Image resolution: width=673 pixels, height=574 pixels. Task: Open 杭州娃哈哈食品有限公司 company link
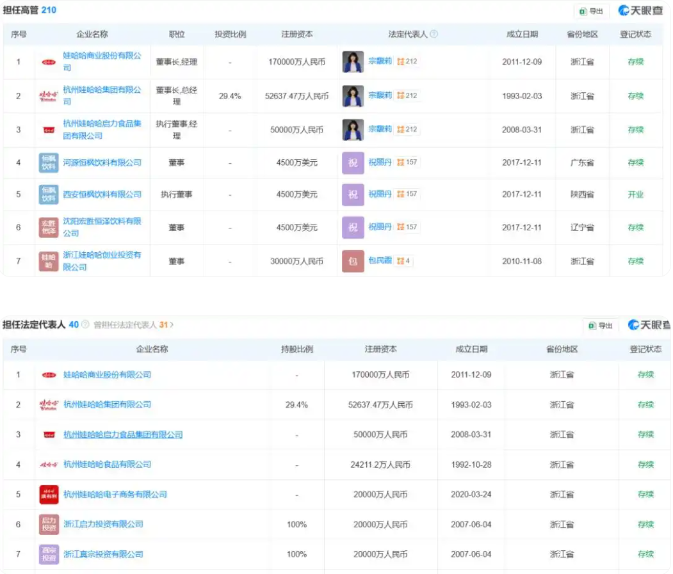(108, 464)
